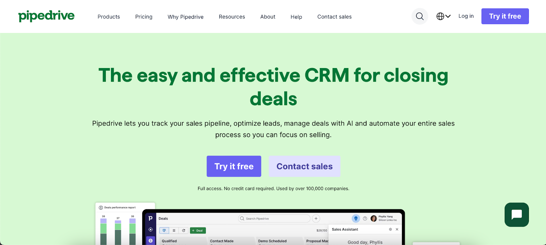Click the target leads icon in preview sidebar
This screenshot has height=245, width=546.
click(x=150, y=229)
